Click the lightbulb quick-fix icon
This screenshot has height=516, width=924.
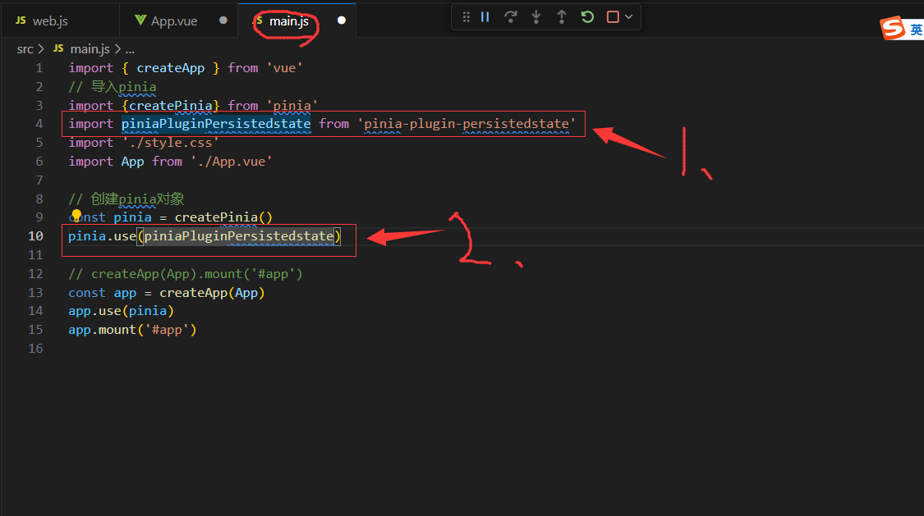pos(76,216)
